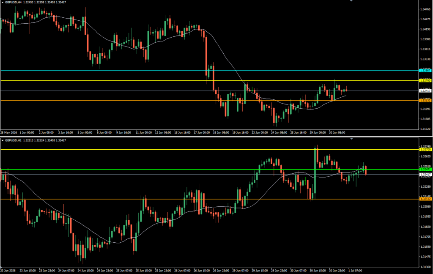The width and height of the screenshot is (433, 274).
Task: Click the 1.33330 price axis value
Action: tap(425, 59)
